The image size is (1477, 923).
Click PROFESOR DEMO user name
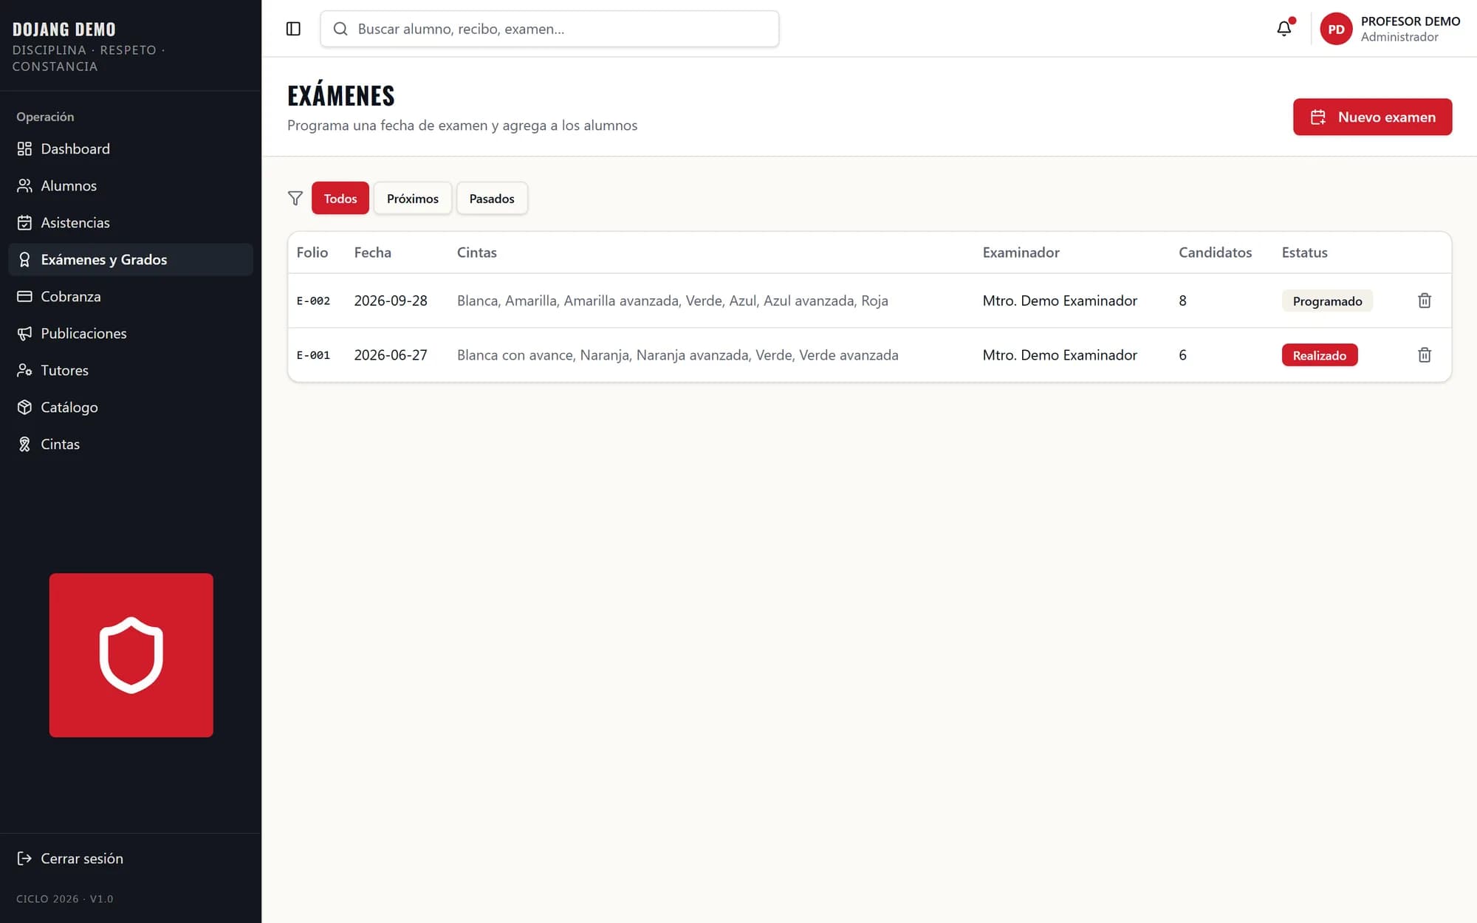[1411, 21]
